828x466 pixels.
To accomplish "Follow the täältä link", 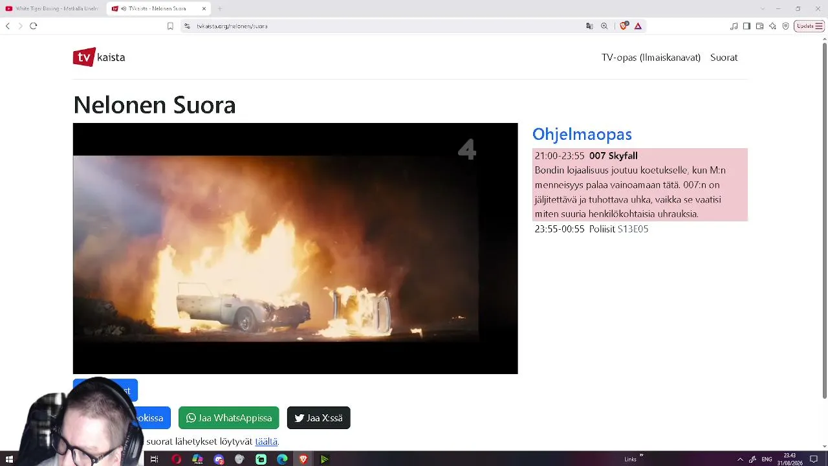I will click(x=266, y=441).
